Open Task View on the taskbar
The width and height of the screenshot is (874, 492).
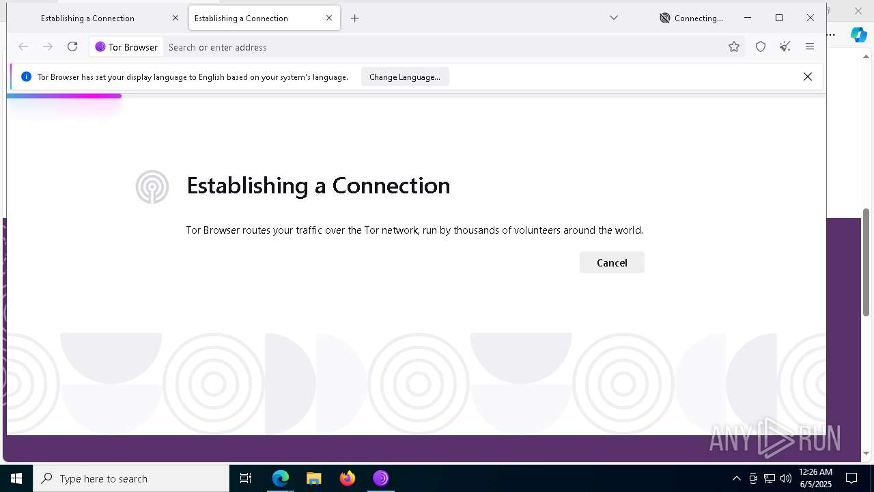point(246,478)
